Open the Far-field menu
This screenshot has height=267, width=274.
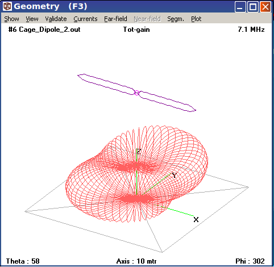point(115,19)
